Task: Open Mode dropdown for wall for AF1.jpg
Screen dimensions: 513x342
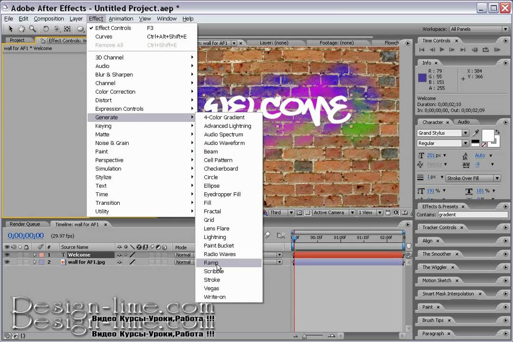Action: pos(184,262)
